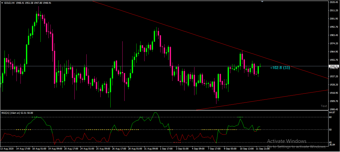Viewport: 340px width, 152px height.
Task: Click the 2020.45 price scale label
Action: [x=334, y=2]
